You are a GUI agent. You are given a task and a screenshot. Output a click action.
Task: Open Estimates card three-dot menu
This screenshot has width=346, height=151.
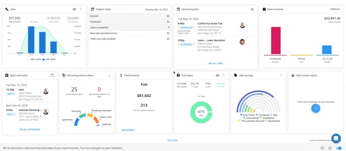click(224, 75)
